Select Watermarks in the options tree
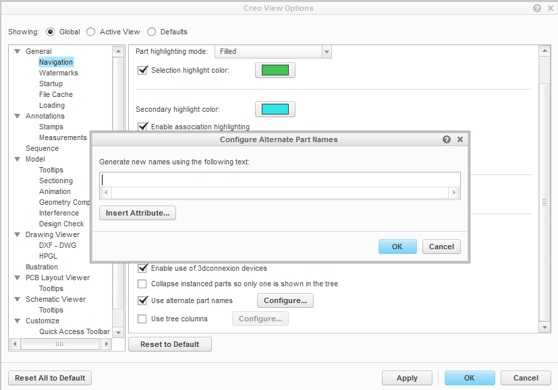The height and width of the screenshot is (390, 558). [58, 73]
